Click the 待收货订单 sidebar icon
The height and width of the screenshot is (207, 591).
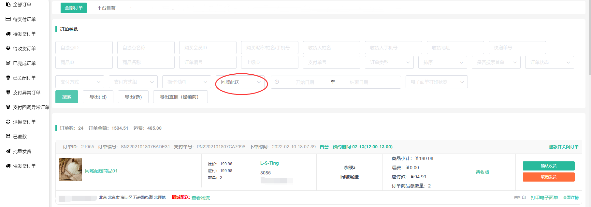(x=8, y=49)
